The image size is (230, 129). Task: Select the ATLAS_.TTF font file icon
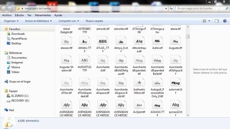pos(103,40)
